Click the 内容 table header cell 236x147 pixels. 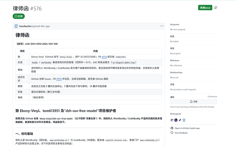tap(95, 51)
